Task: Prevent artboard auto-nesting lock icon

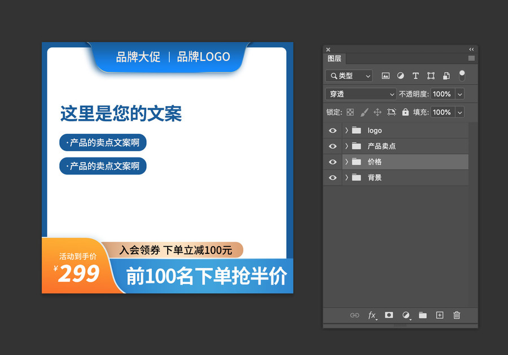Action: [x=391, y=112]
